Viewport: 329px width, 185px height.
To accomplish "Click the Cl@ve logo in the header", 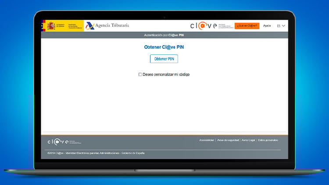I will (204, 26).
